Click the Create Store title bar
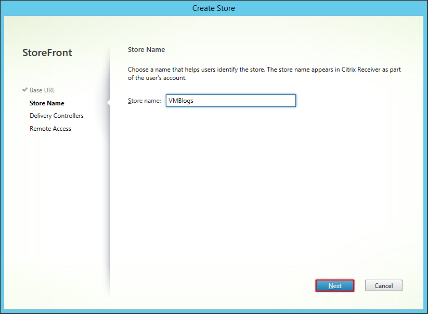This screenshot has height=314, width=428. (x=214, y=8)
